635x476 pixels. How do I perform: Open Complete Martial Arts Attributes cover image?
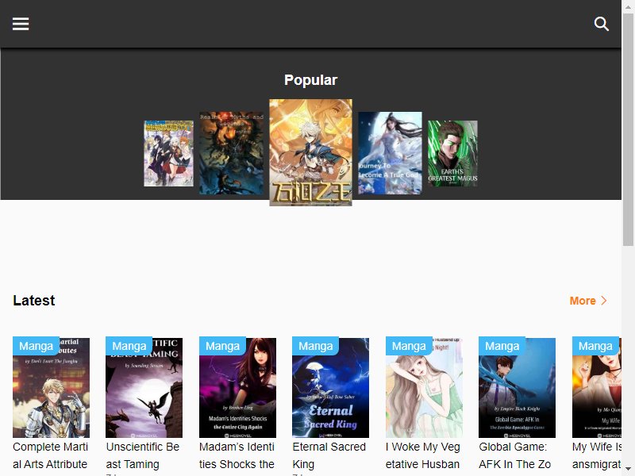(x=51, y=388)
